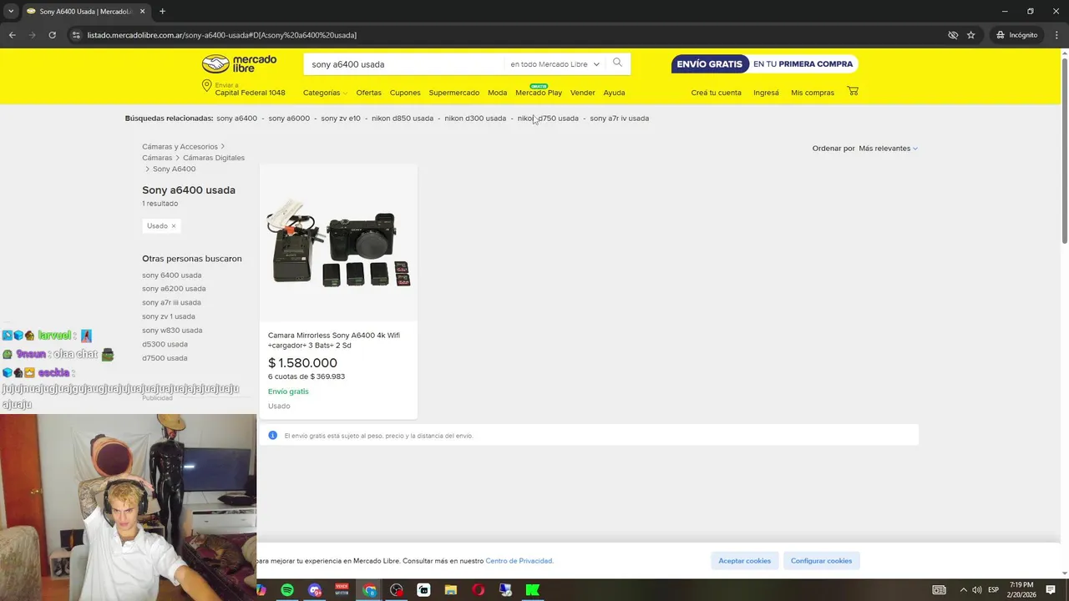Viewport: 1069px width, 601px height.
Task: Open the Ofertas menu item
Action: [x=368, y=93]
